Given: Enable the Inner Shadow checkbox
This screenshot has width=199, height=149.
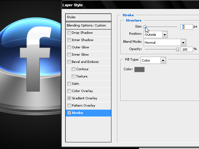Looking at the screenshot, I should coord(69,40).
